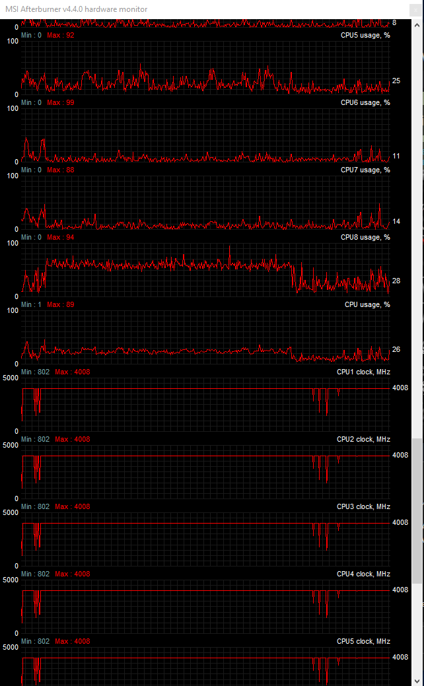Click the CPU1 clock graph
Viewport: 424px width, 686px height.
[205, 405]
